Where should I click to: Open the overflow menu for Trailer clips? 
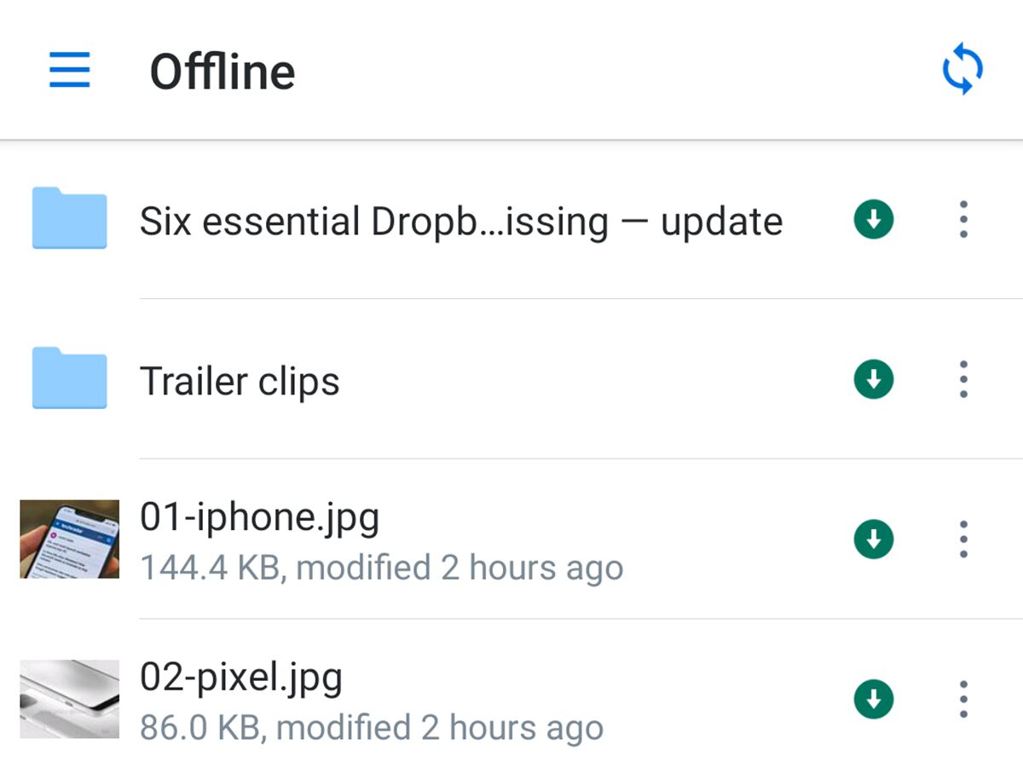[963, 379]
